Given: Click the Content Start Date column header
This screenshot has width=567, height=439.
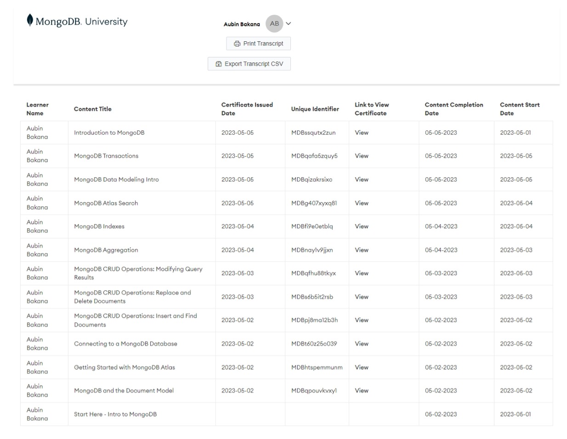Looking at the screenshot, I should [520, 109].
